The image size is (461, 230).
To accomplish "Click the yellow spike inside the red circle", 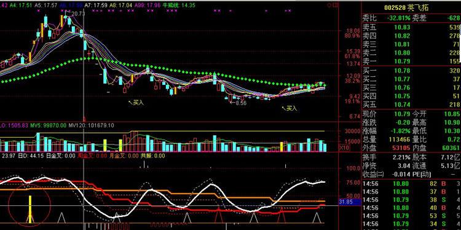I will [x=30, y=210].
